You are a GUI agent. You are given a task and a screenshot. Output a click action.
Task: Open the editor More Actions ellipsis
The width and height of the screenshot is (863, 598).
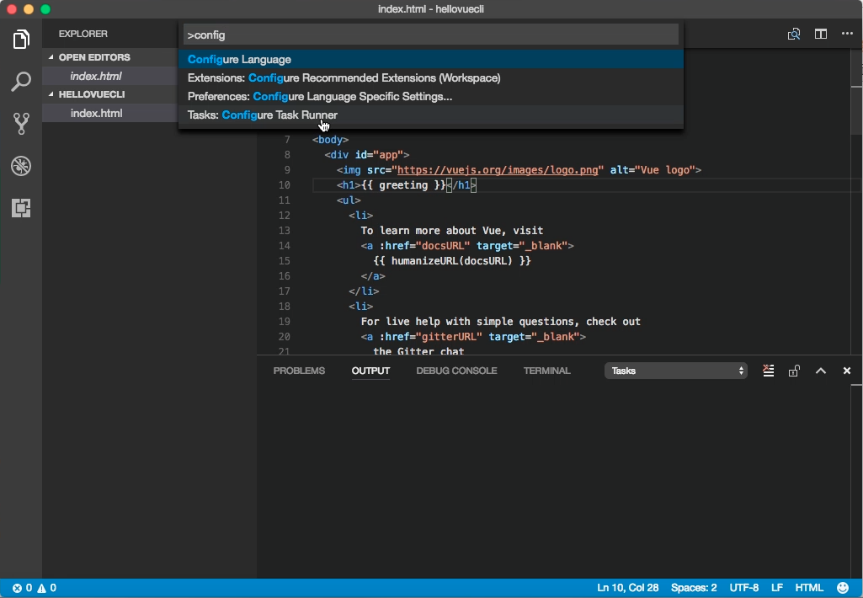[x=847, y=35]
